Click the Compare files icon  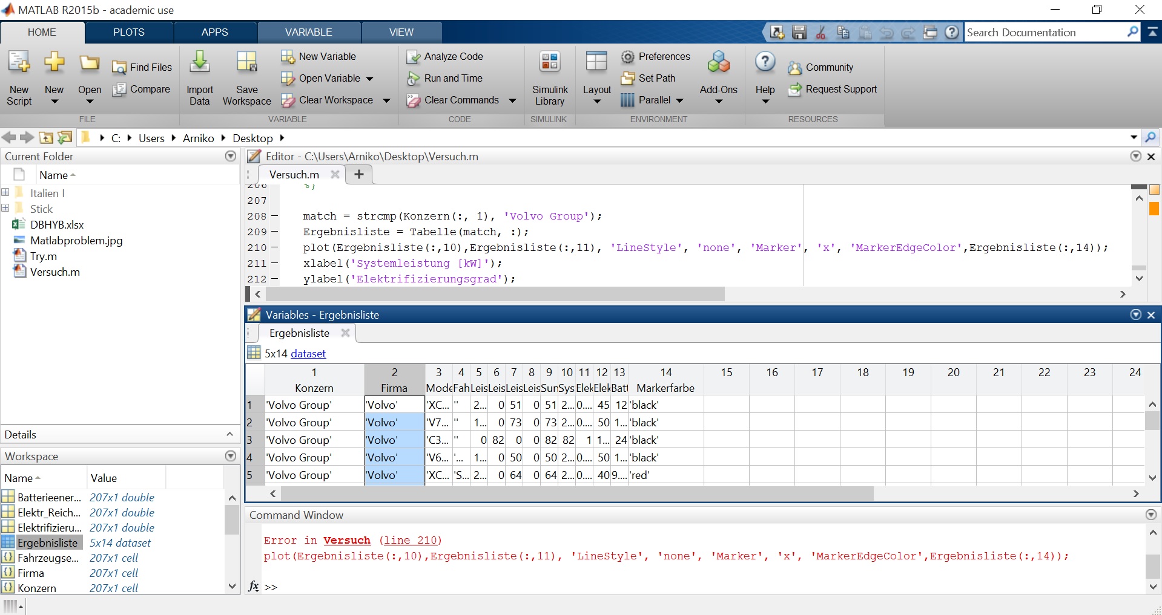click(x=119, y=89)
